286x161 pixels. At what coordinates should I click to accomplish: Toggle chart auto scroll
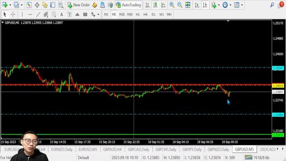pyautogui.click(x=197, y=5)
